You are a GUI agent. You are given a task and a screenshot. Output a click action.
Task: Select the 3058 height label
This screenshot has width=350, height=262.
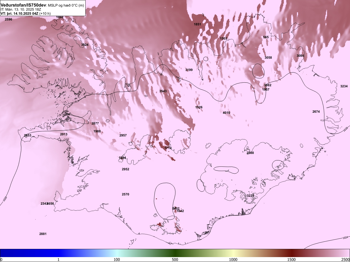[x=268, y=58]
